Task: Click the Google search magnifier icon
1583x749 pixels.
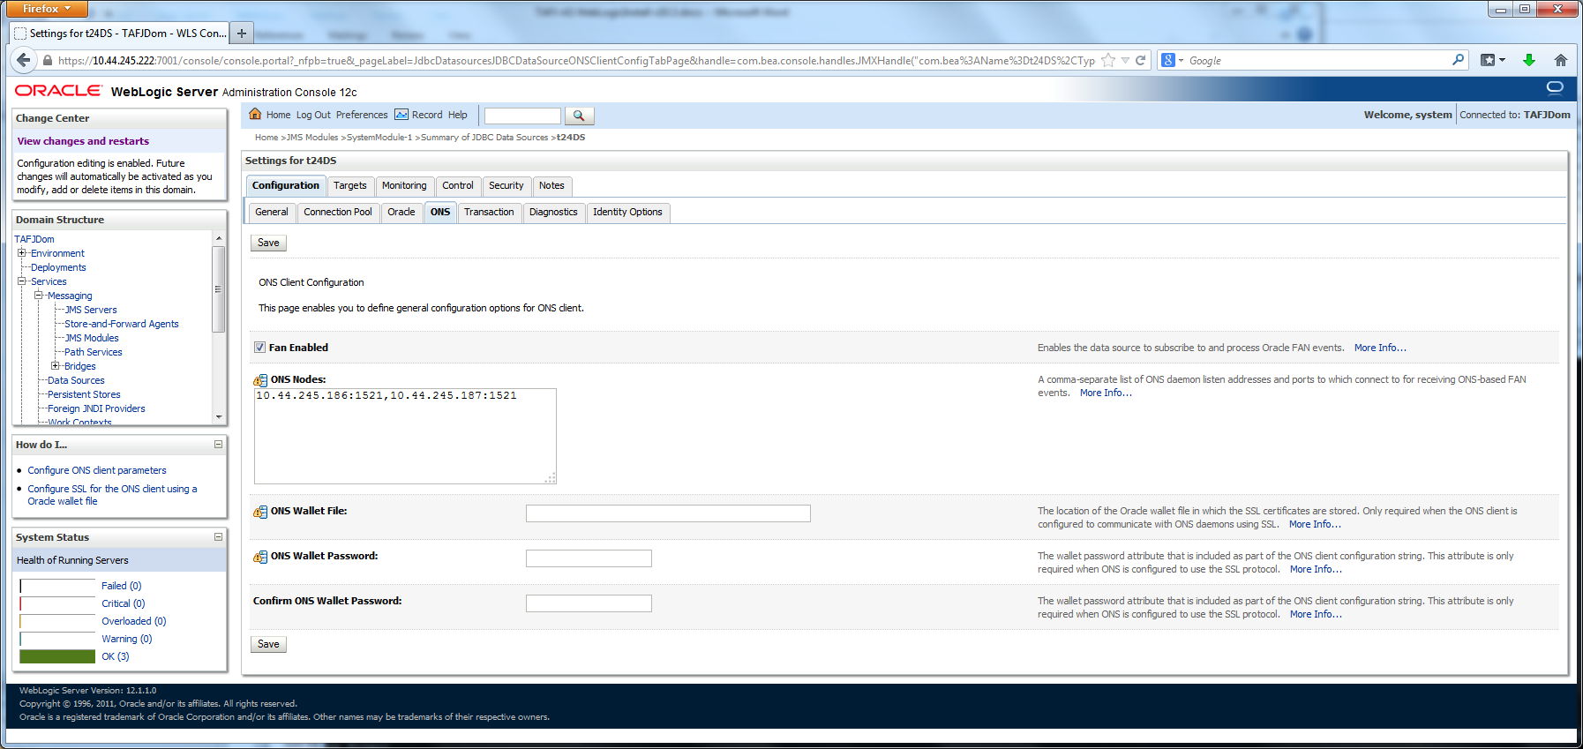Action: [x=1458, y=60]
